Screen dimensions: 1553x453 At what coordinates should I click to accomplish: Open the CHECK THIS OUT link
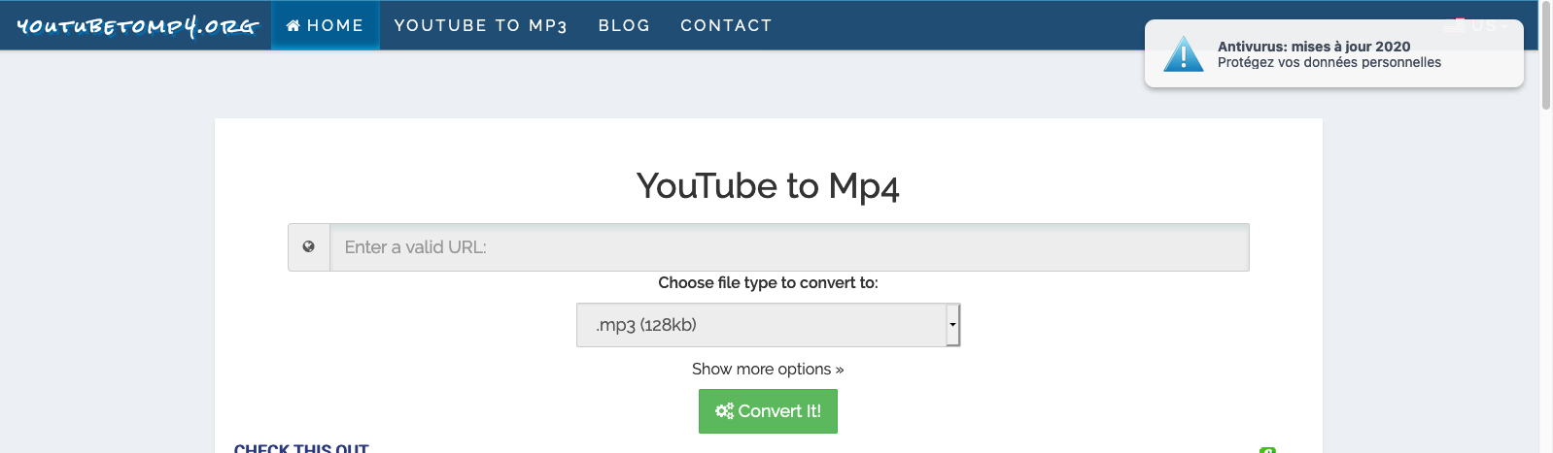coord(301,448)
